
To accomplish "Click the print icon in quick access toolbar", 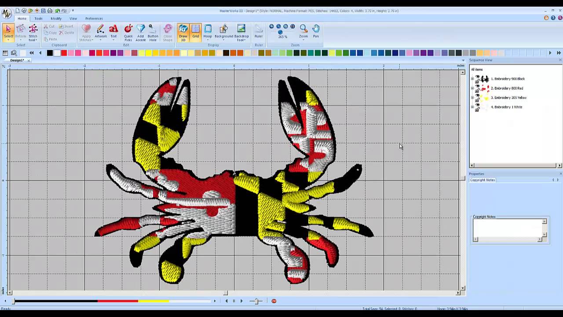I will click(50, 11).
